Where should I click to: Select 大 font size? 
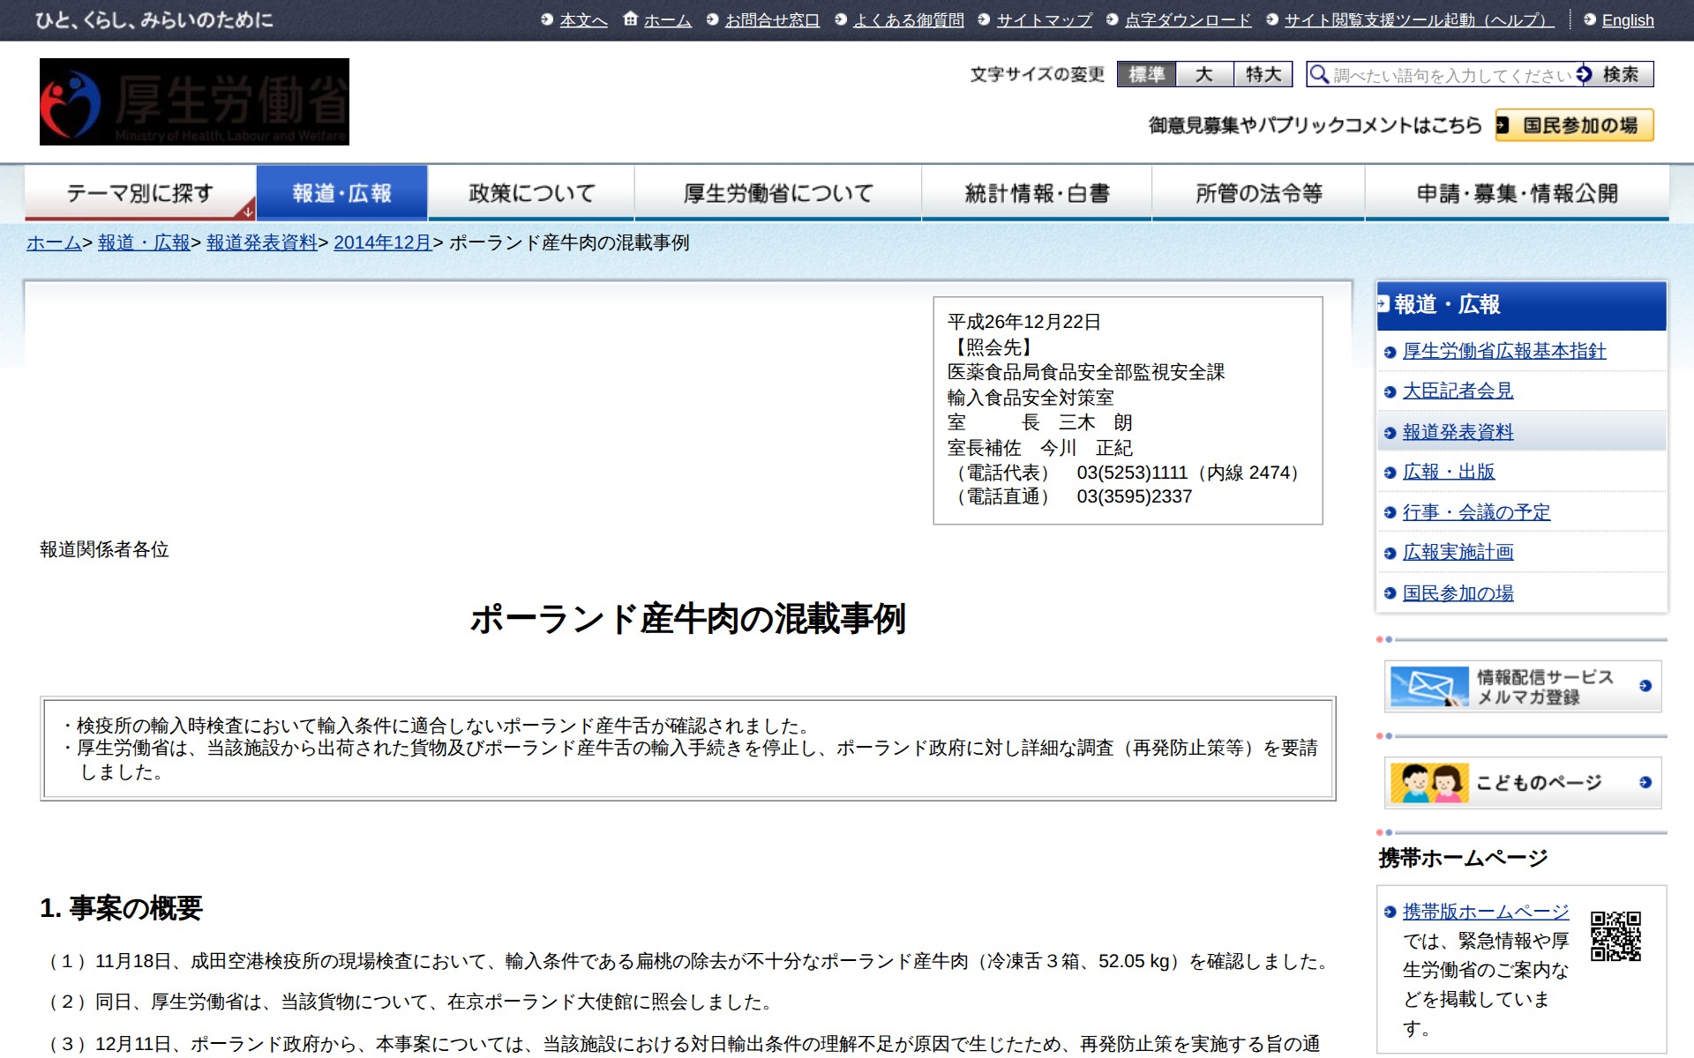click(x=1206, y=75)
